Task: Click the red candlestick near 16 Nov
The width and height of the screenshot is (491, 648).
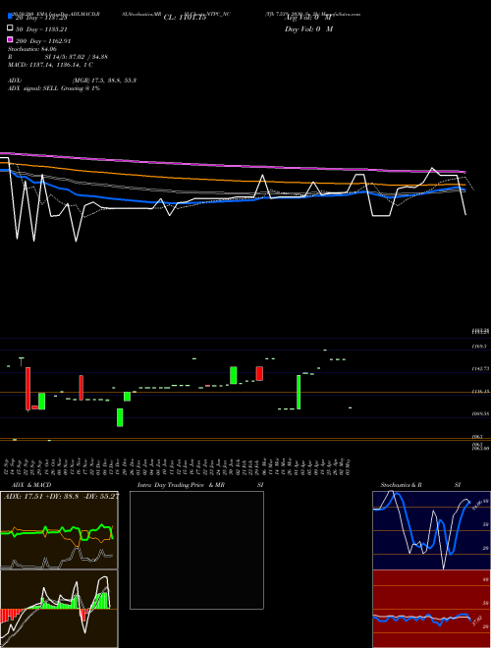Action: [x=82, y=388]
